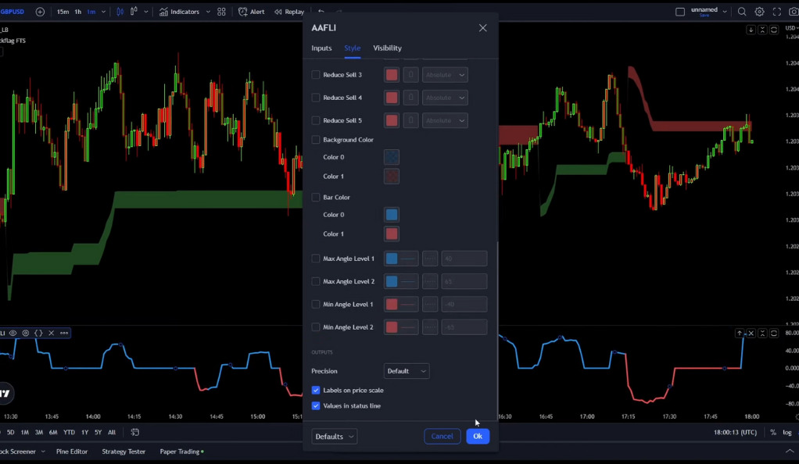Open indicator source code braces icon
This screenshot has width=799, height=464.
[38, 333]
